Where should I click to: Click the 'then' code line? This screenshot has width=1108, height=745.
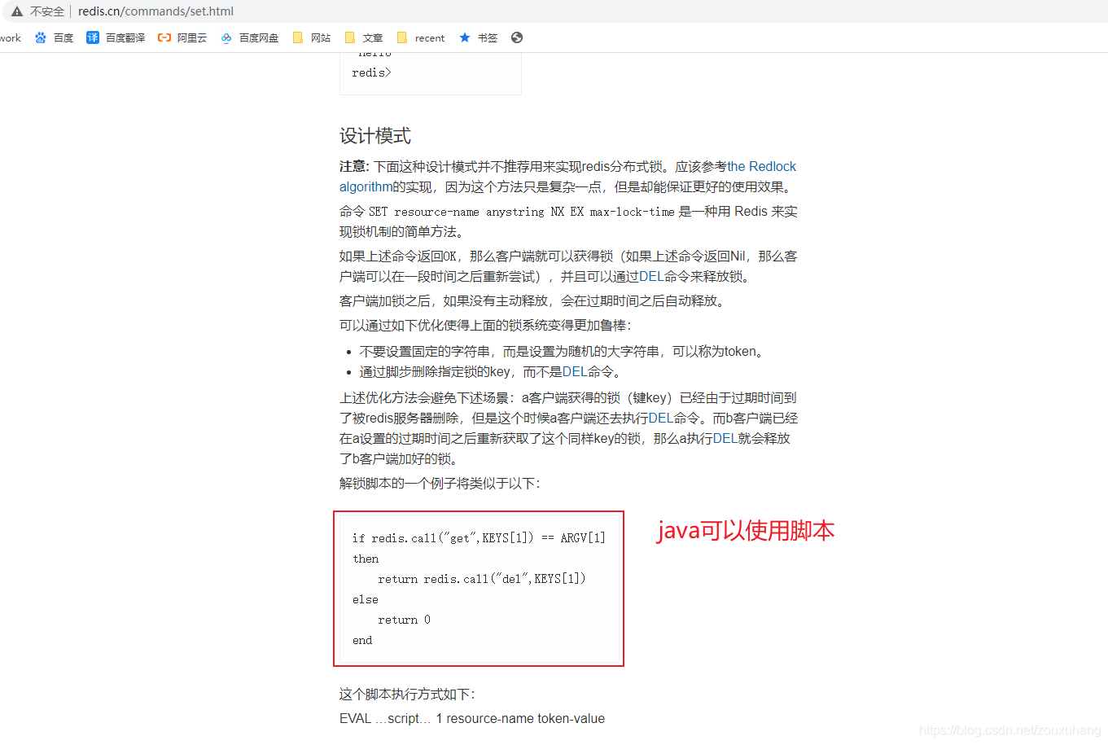pos(366,559)
